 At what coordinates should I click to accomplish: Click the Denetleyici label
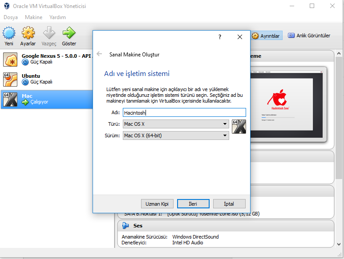(134, 243)
